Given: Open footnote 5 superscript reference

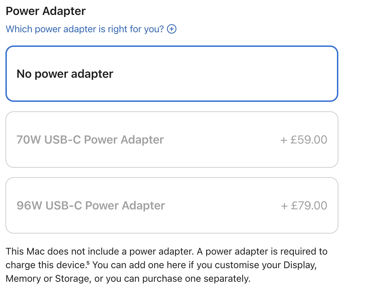Looking at the screenshot, I should pyautogui.click(x=88, y=262).
